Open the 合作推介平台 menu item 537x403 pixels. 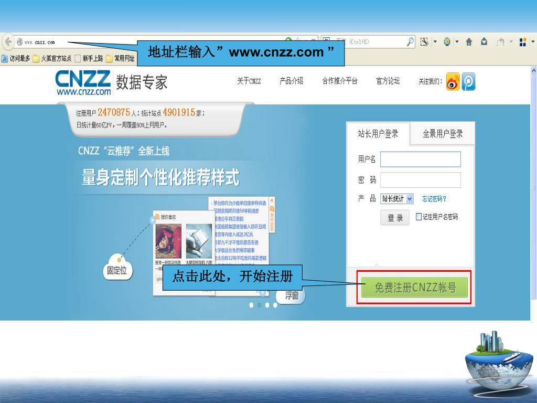[340, 81]
